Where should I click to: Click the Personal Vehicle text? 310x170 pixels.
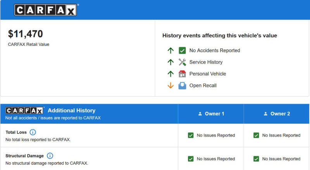coord(208,74)
